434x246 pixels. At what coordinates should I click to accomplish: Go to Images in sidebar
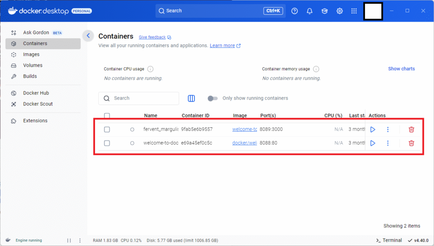pyautogui.click(x=43, y=55)
